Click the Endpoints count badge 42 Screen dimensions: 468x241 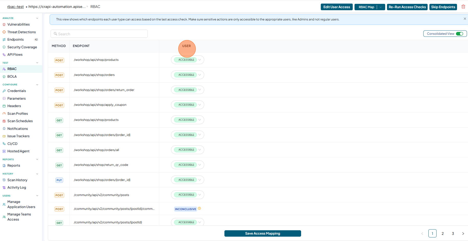[x=36, y=40]
